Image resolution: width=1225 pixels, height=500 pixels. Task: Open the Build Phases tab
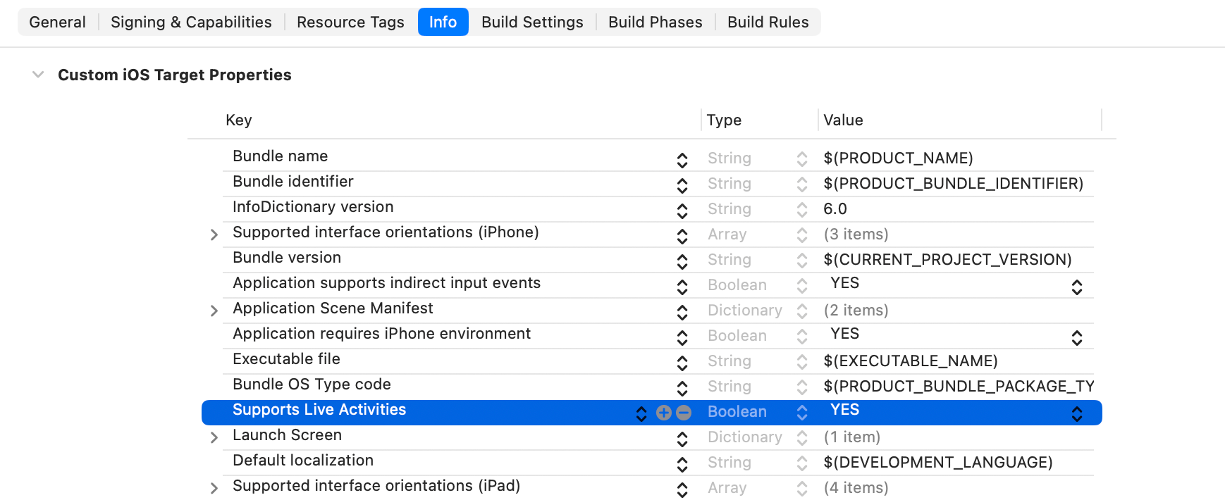(655, 23)
